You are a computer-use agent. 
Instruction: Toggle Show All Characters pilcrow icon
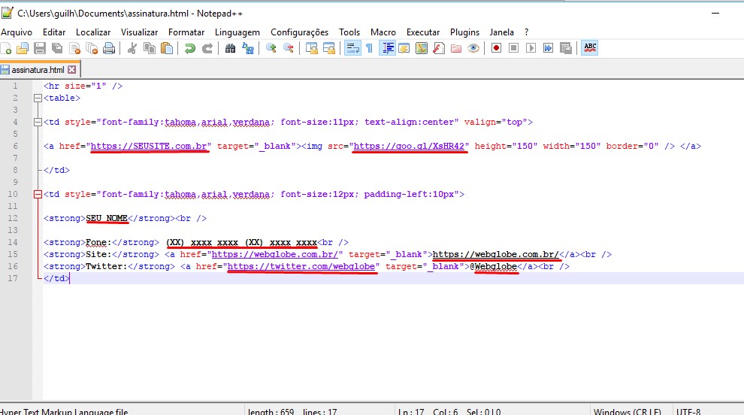369,48
